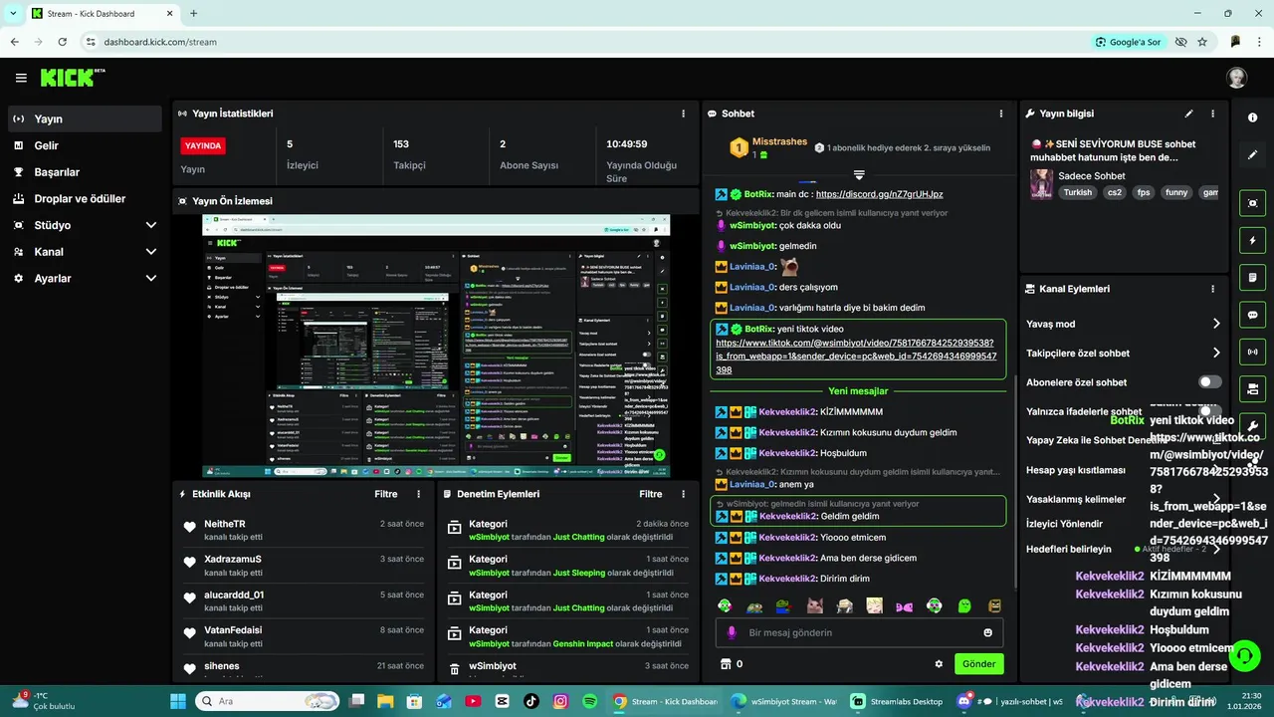Screen dimensions: 1274x717
Task: Open Streamlabs Desktop from the taskbar
Action: click(x=897, y=701)
